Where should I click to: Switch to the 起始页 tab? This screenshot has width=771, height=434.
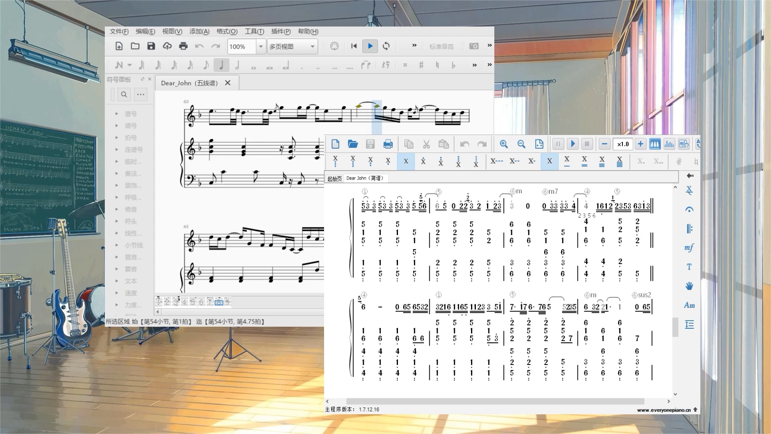[335, 178]
